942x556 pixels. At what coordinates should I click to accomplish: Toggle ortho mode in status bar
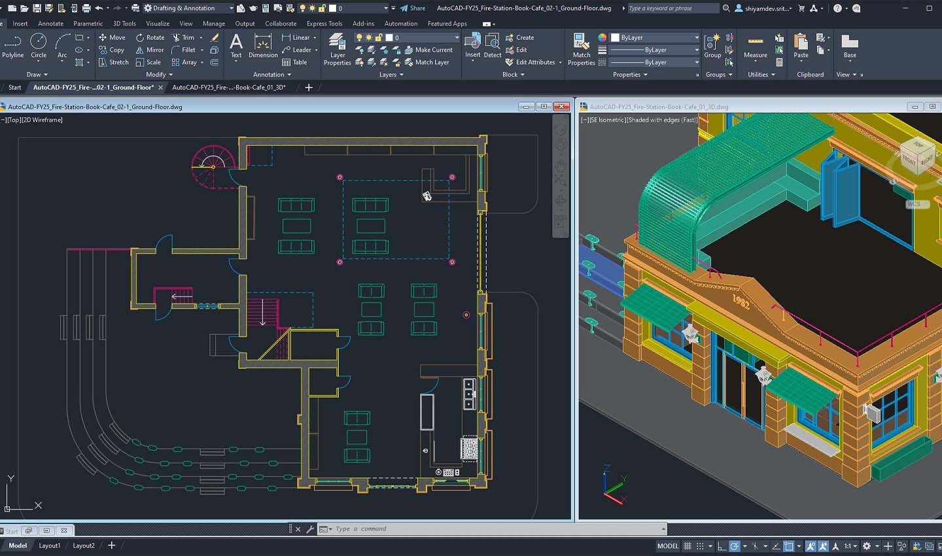click(x=722, y=546)
